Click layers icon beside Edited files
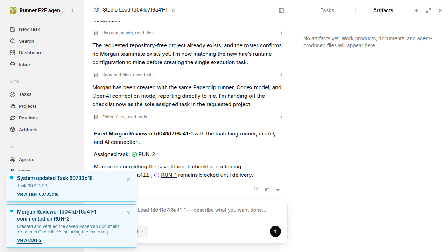 [x=96, y=117]
